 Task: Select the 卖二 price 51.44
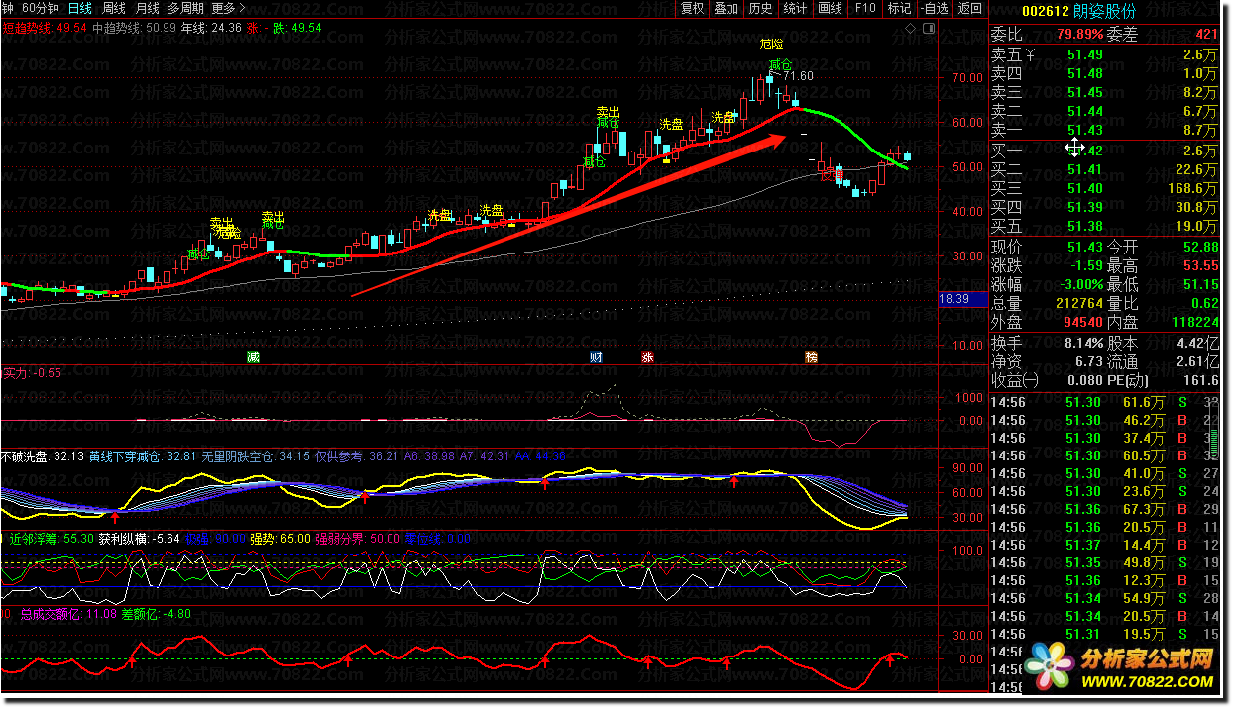click(1085, 111)
